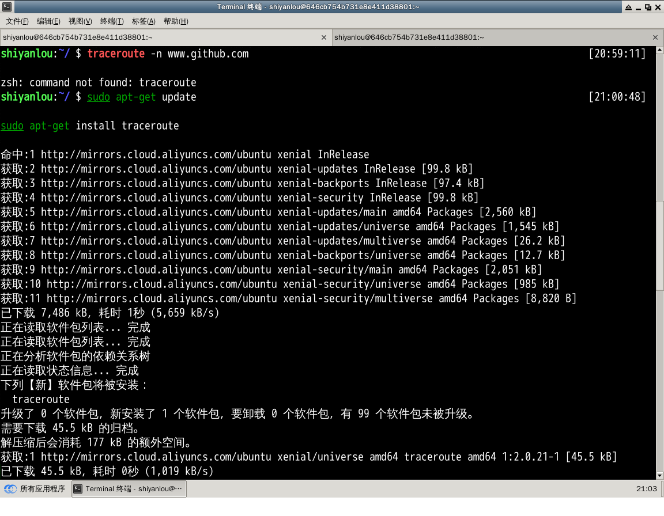Viewport: 664px width, 516px height.
Task: Click the scrollbar up arrow
Action: [660, 50]
